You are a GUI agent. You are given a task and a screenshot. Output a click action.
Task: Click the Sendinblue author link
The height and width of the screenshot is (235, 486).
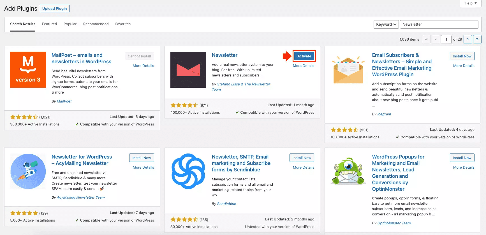[x=226, y=204]
